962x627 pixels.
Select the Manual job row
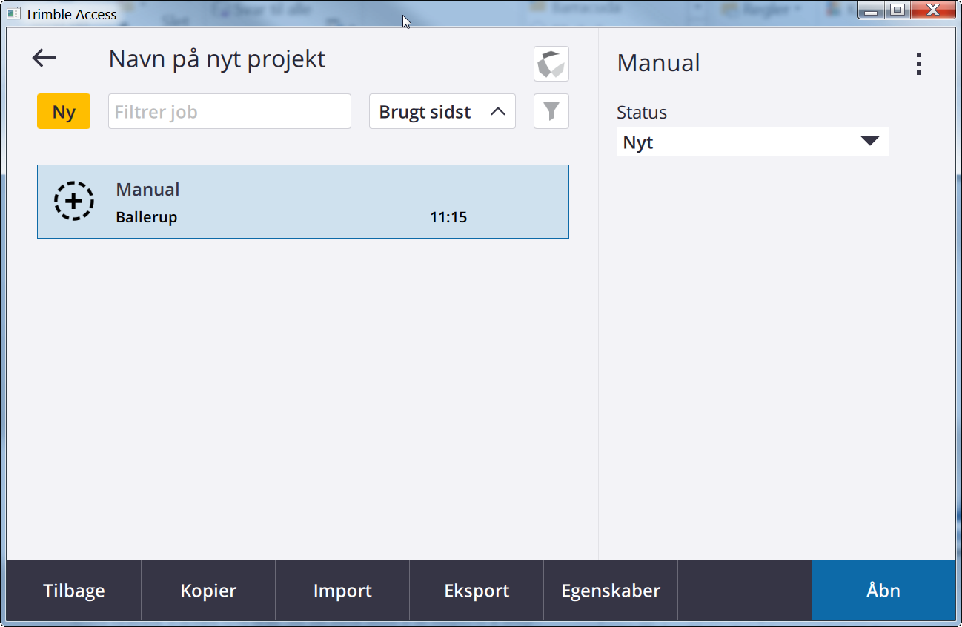(x=303, y=202)
